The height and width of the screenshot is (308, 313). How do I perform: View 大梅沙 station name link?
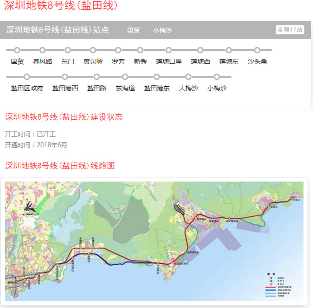(189, 88)
